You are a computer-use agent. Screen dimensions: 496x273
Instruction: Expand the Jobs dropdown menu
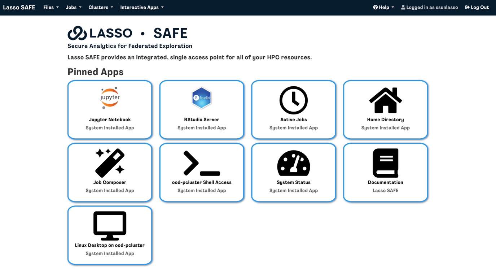coord(74,7)
